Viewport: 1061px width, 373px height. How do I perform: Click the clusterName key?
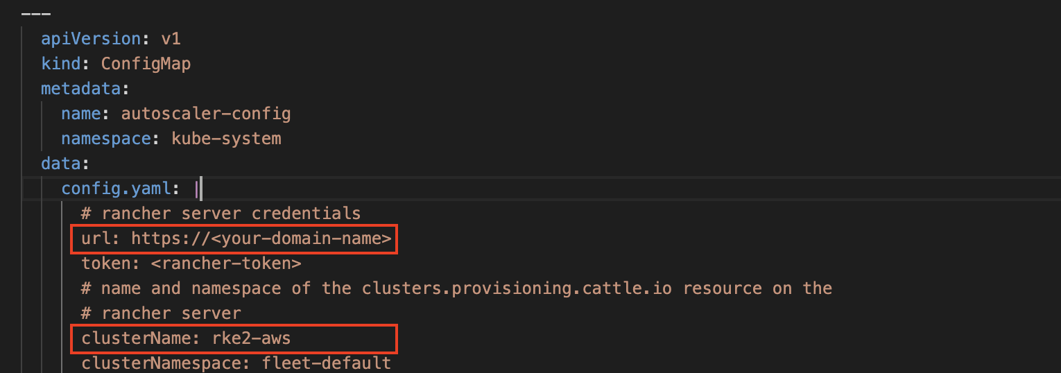click(x=130, y=339)
